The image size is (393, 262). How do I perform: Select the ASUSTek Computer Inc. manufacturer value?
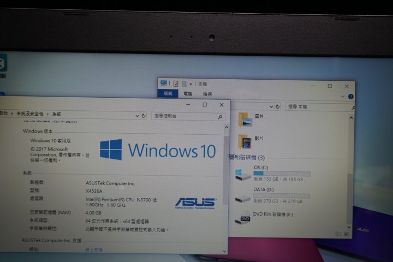click(x=110, y=183)
